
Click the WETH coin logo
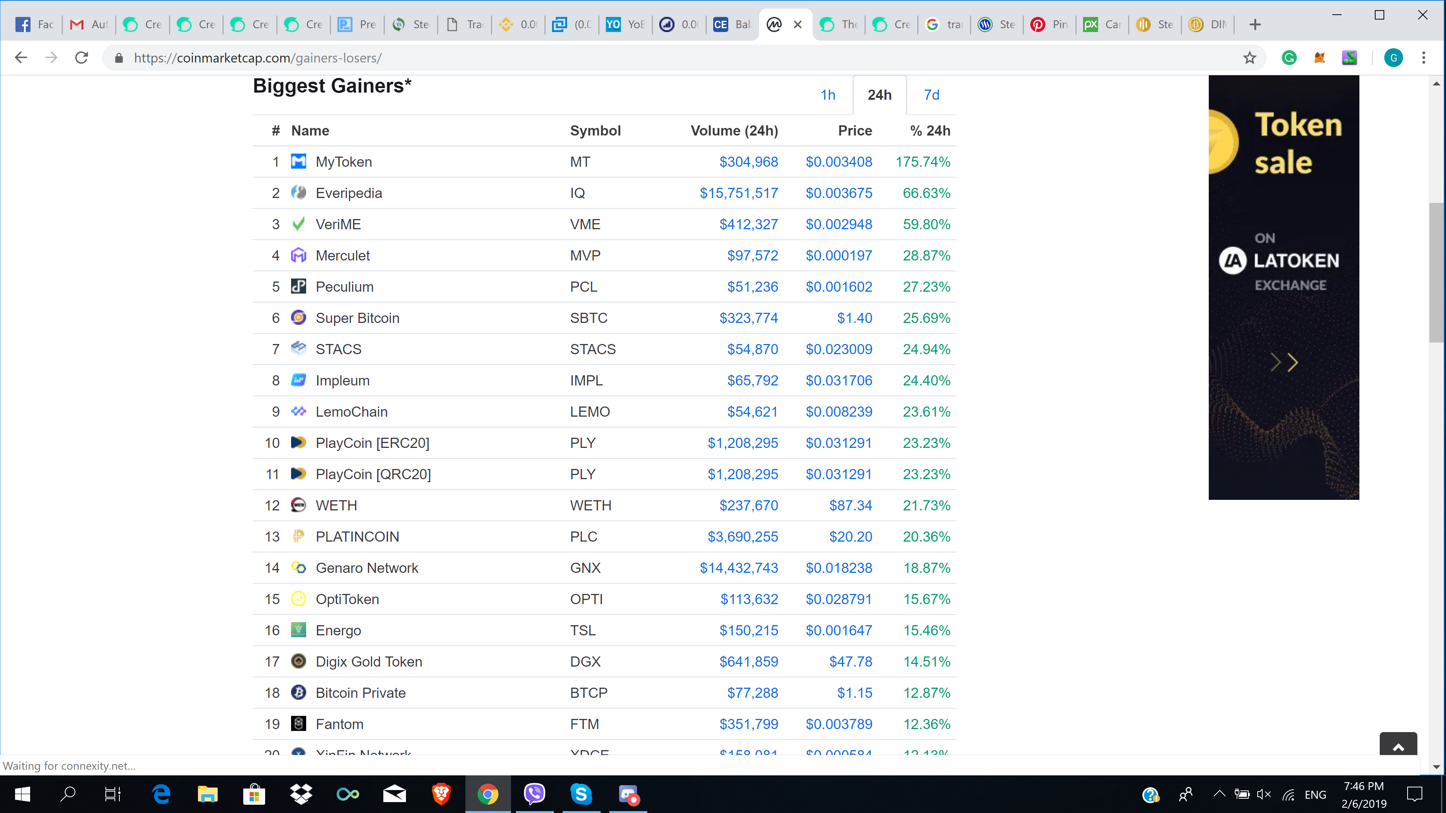coord(299,505)
